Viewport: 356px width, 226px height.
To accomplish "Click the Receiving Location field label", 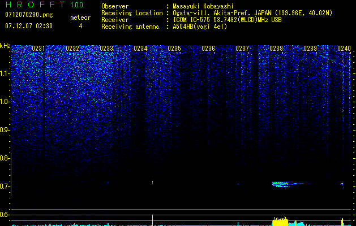I will (132, 13).
